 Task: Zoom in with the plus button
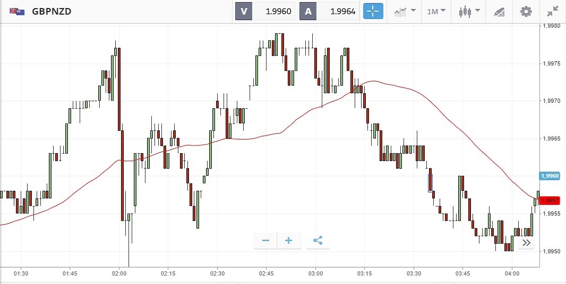pyautogui.click(x=289, y=241)
